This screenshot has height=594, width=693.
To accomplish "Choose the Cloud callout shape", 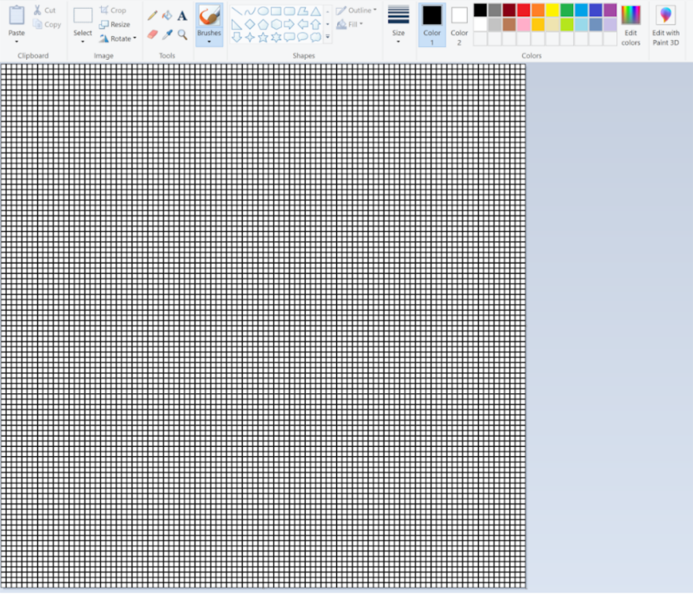I will pyautogui.click(x=315, y=37).
